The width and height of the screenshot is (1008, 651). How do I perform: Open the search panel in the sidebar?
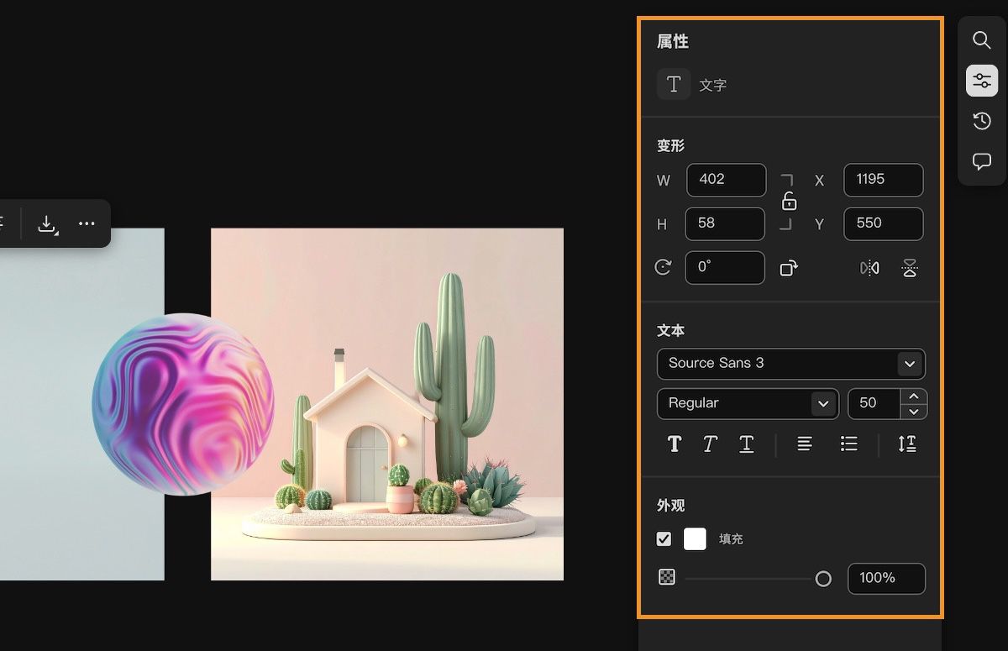[981, 39]
